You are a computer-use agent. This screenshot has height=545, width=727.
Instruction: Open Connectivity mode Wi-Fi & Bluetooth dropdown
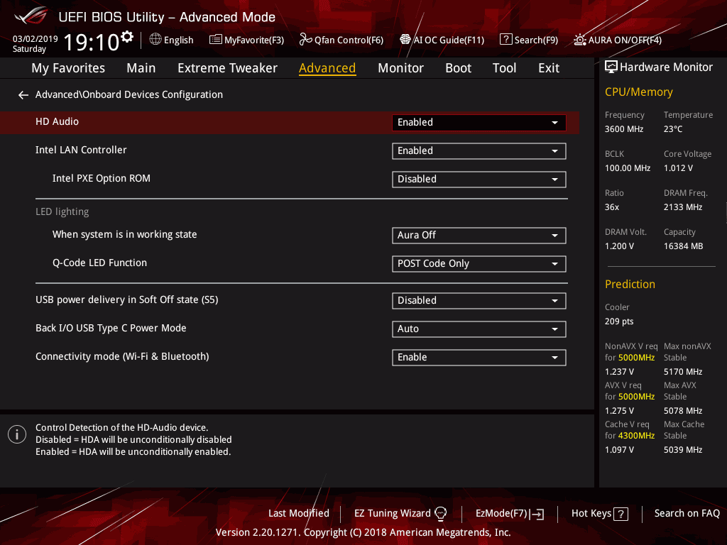tap(479, 358)
